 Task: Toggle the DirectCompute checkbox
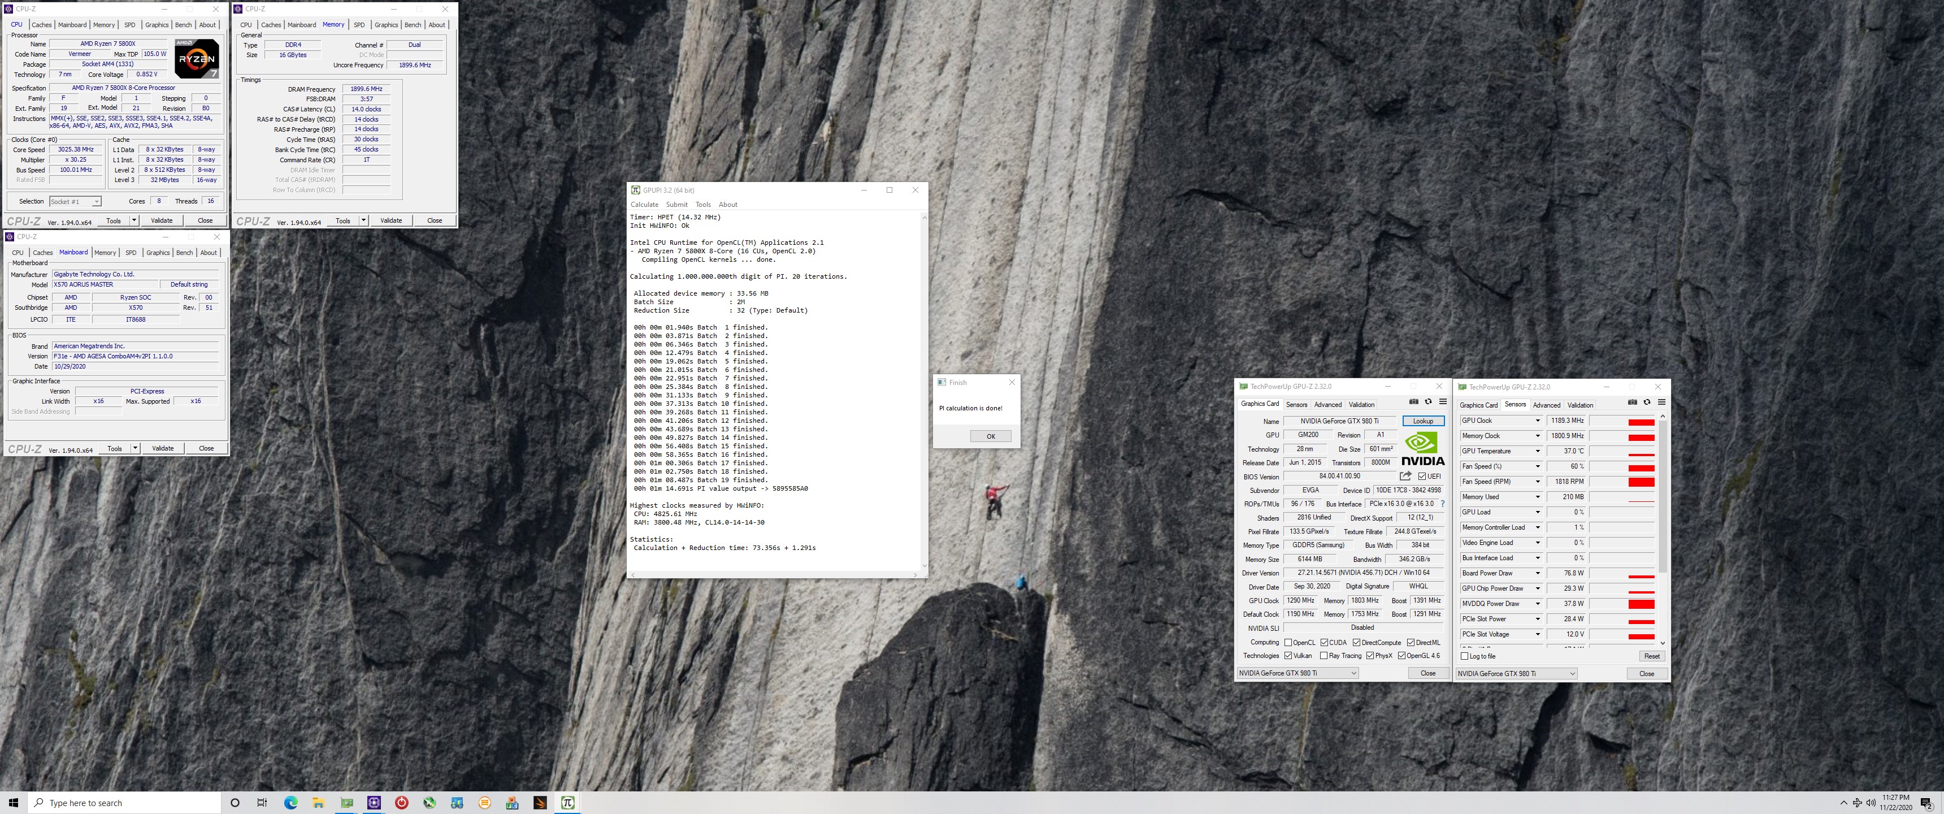[x=1356, y=643]
